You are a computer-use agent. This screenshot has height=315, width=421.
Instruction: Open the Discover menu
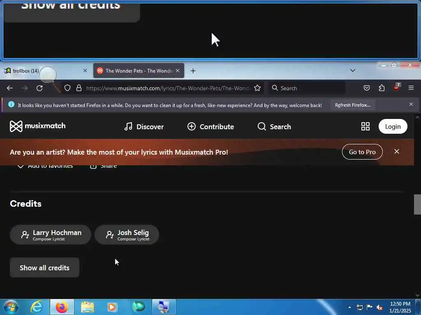tap(144, 127)
